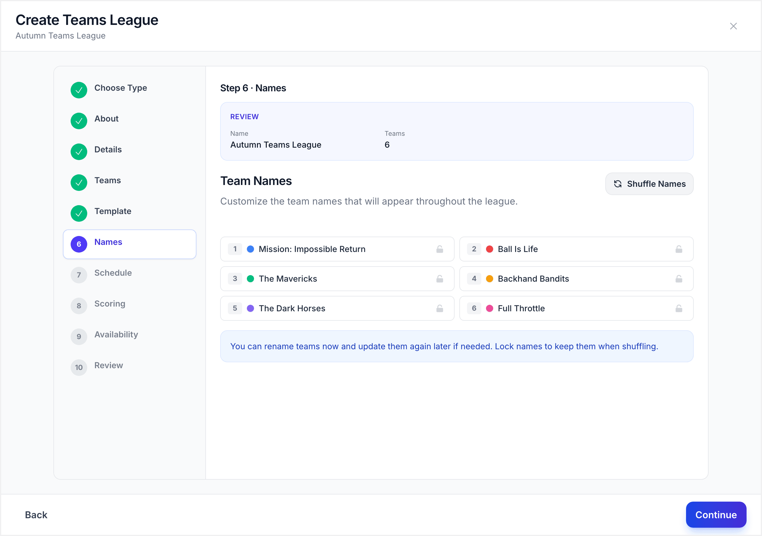Image resolution: width=762 pixels, height=536 pixels.
Task: Click the number 10 step badge
Action: [x=79, y=368]
